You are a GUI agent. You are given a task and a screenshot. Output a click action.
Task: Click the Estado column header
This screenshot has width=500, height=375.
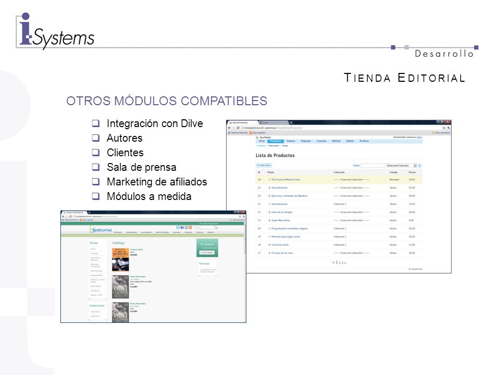(394, 172)
